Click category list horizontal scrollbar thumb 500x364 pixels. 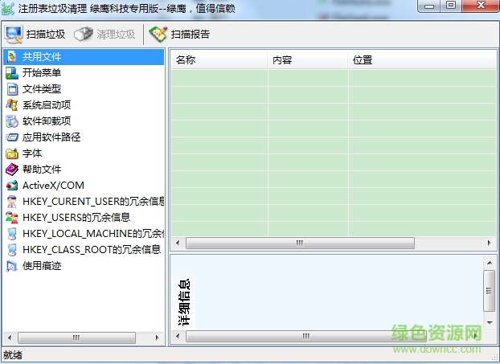pyautogui.click(x=76, y=337)
